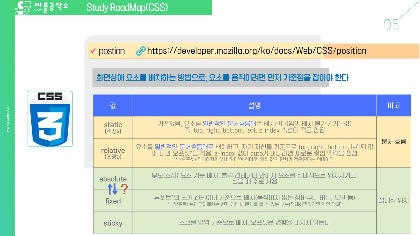Viewport: 420px width, 236px height.
Task: Expand the 설명 column header
Action: [x=254, y=105]
